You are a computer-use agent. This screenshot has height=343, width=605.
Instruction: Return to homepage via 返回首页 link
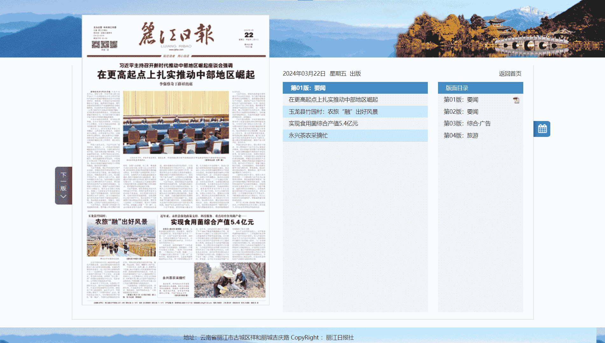tap(510, 74)
